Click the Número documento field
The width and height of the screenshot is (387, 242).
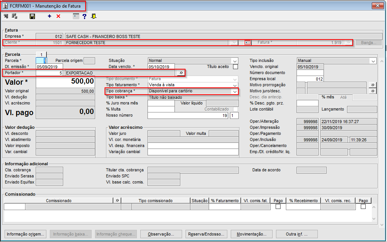pos(310,73)
